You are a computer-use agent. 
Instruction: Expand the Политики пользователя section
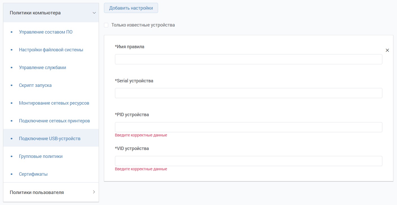tap(94, 192)
